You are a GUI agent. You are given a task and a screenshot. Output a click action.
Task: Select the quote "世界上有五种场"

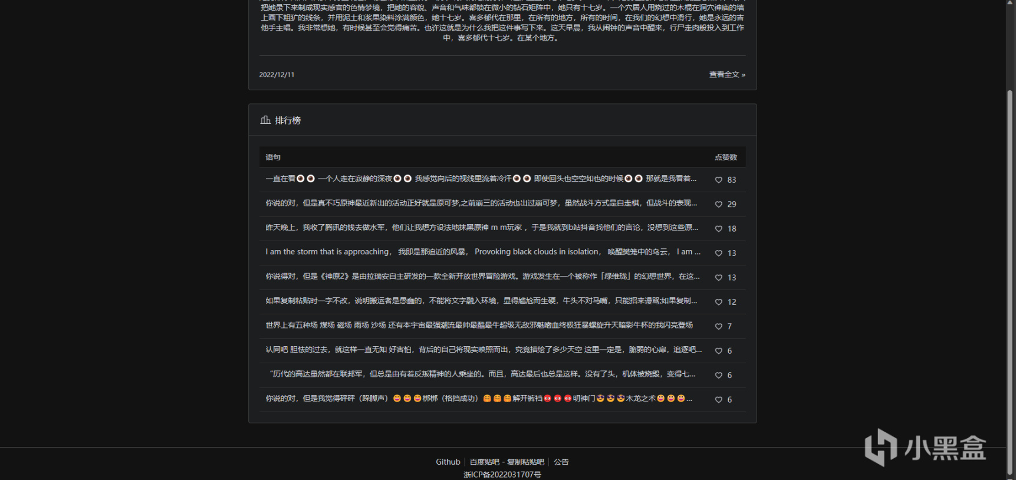(x=479, y=326)
